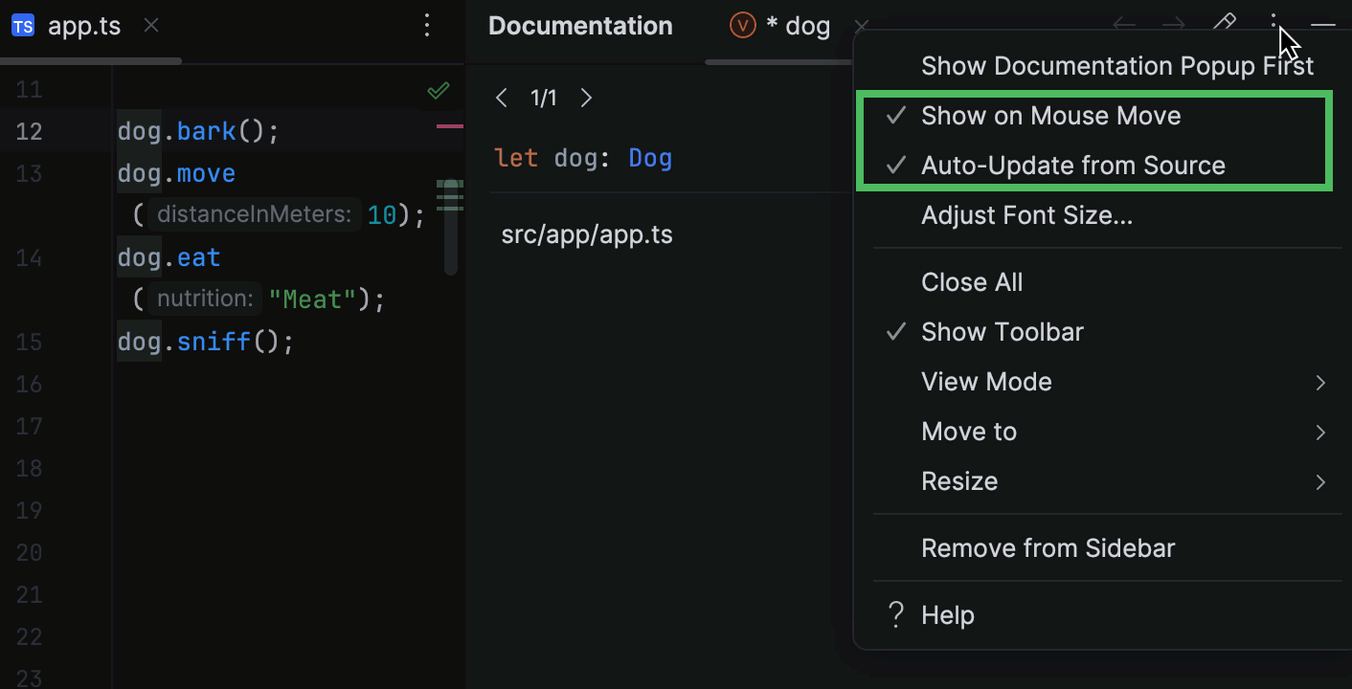Close the app.ts editor tab

150,26
